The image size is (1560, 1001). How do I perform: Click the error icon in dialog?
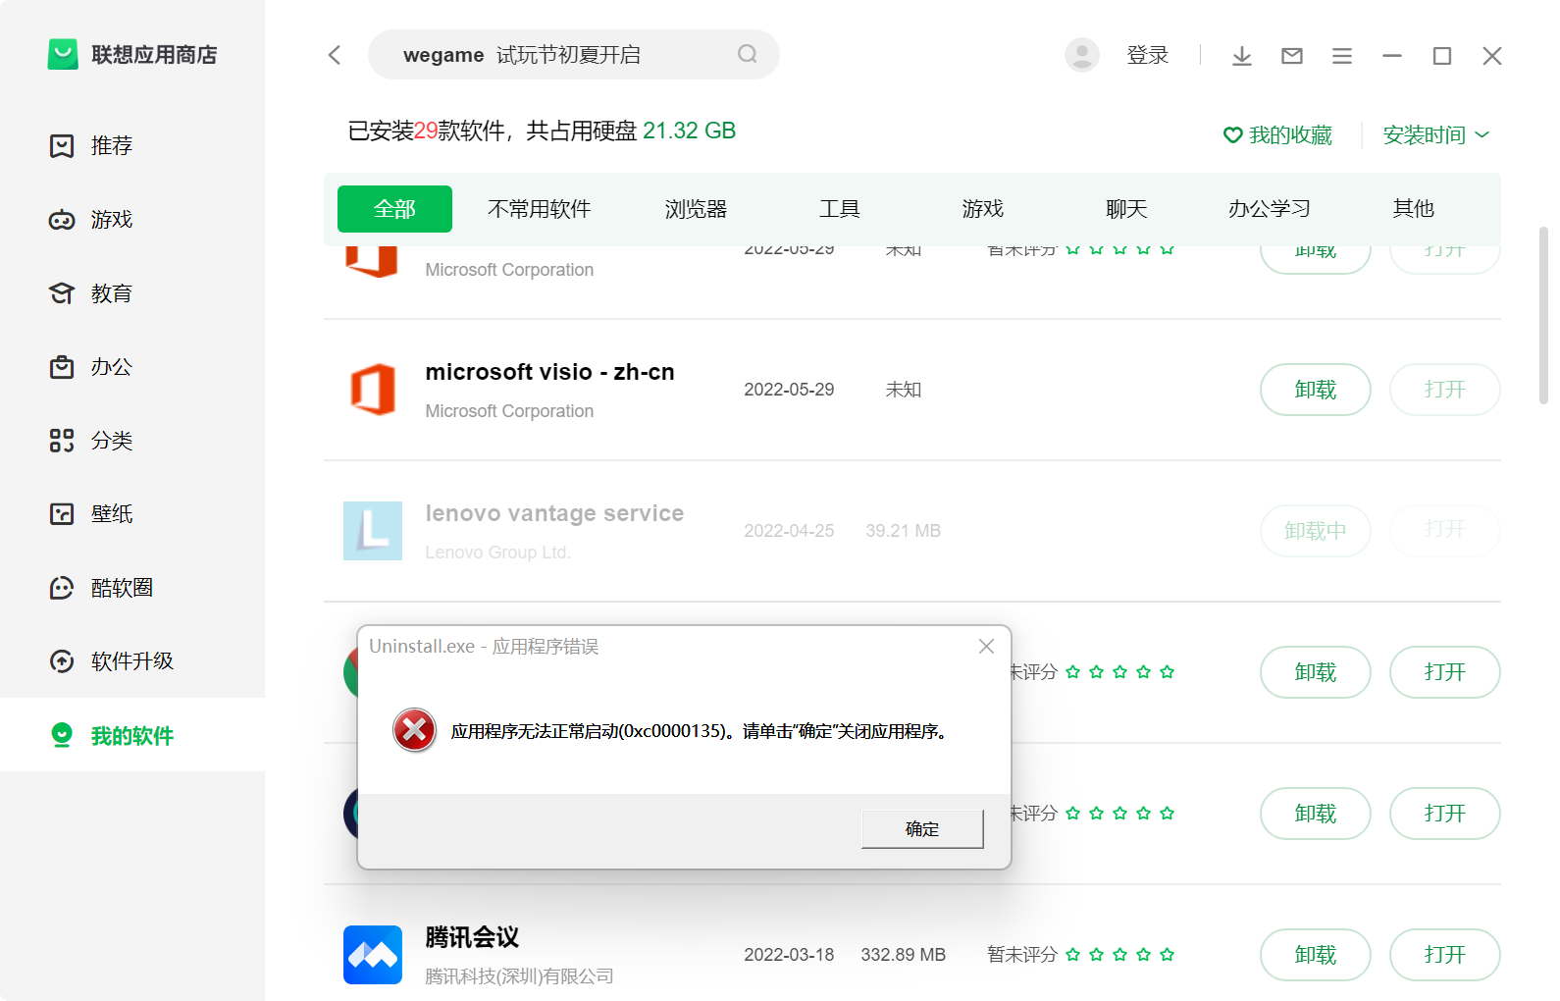[x=415, y=730]
